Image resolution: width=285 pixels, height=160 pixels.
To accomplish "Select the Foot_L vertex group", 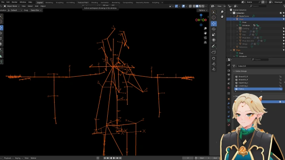I will [x=258, y=89].
